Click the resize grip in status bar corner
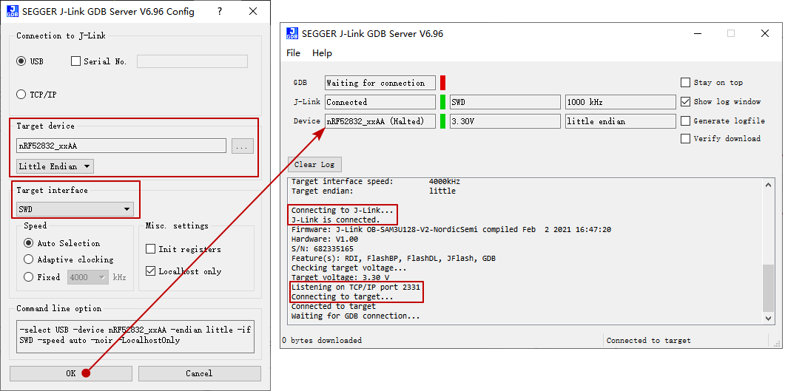Viewport: 785px width, 391px height. pyautogui.click(x=776, y=344)
